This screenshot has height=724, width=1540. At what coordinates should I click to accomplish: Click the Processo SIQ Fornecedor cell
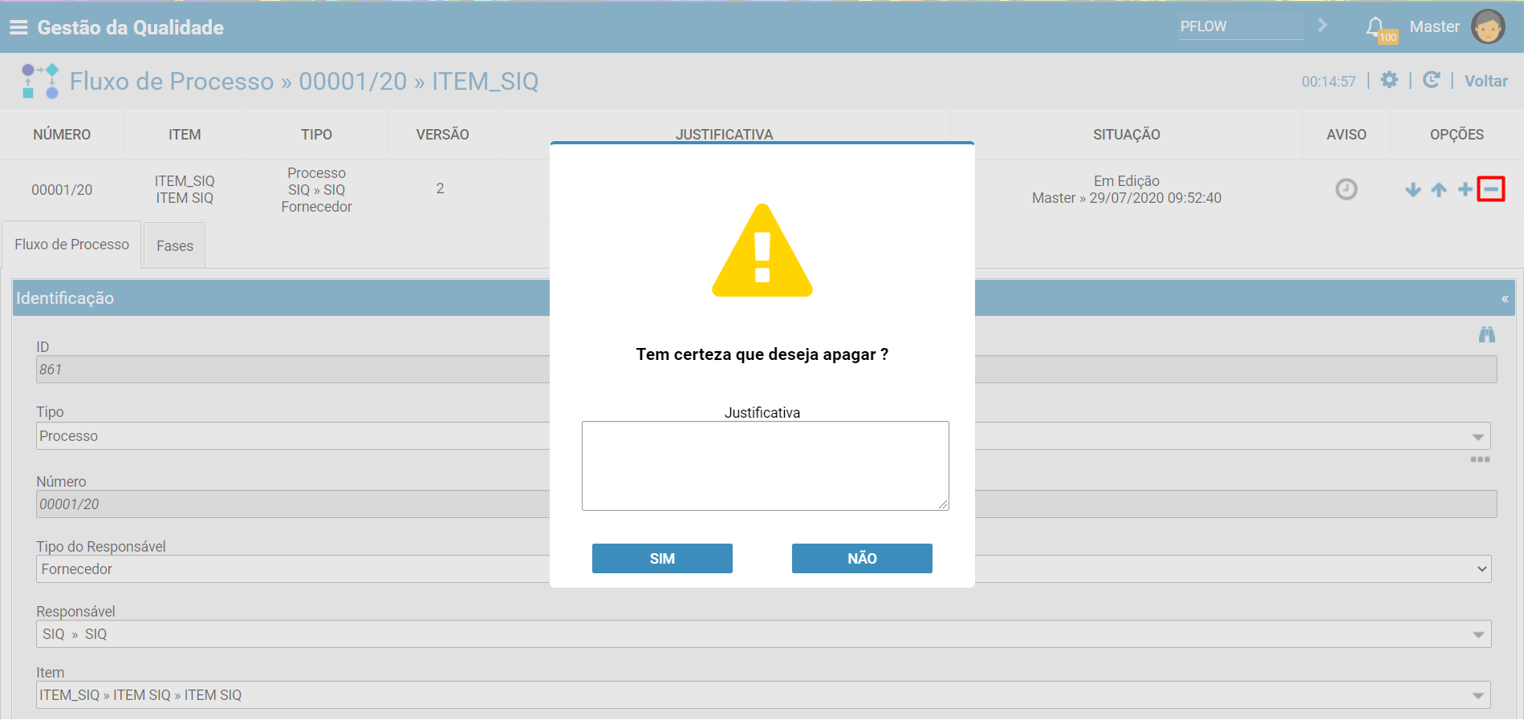point(316,190)
